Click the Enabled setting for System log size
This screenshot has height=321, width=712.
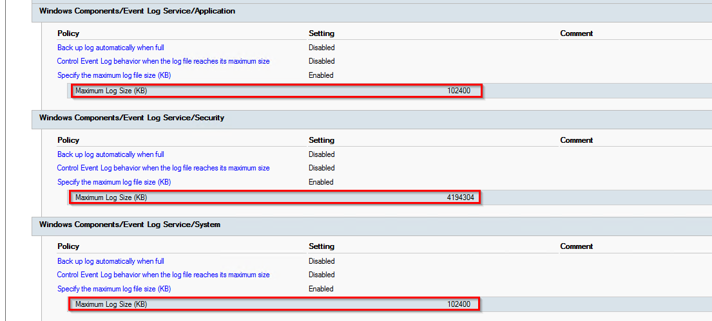321,289
